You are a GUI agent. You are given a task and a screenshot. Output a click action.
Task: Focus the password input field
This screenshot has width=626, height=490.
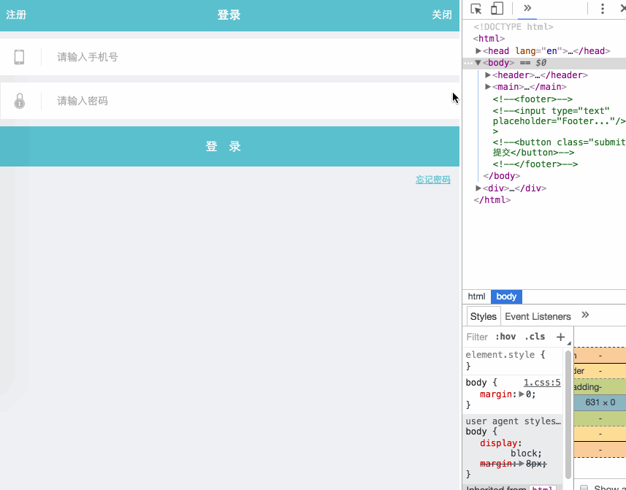tap(251, 101)
